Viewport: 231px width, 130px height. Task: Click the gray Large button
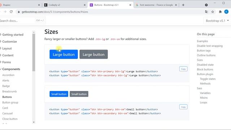click(x=93, y=55)
